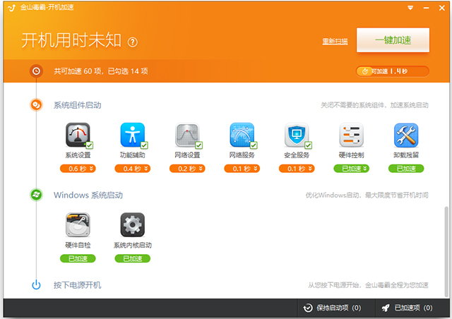Uncheck the checkmark on 网络设置 icon
The image size is (452, 319).
[x=198, y=145]
